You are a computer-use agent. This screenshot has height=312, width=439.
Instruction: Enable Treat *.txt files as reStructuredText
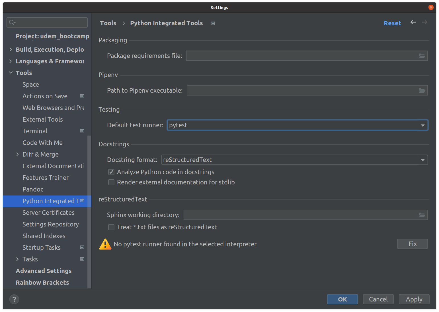coord(111,227)
